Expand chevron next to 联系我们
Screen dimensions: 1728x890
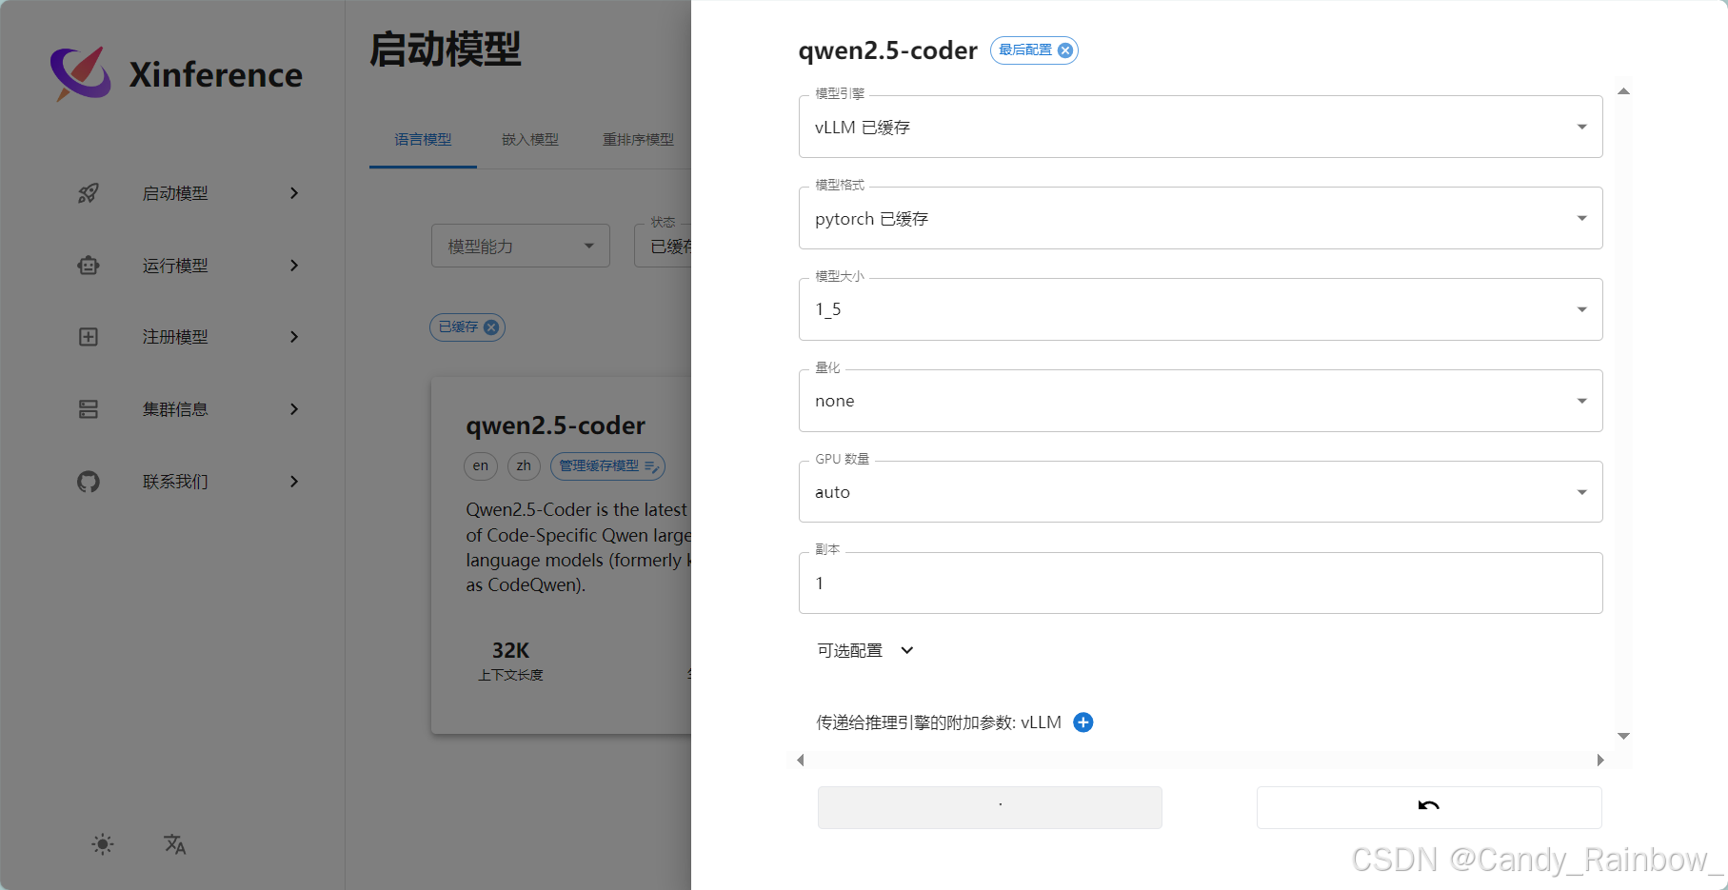pyautogui.click(x=294, y=482)
